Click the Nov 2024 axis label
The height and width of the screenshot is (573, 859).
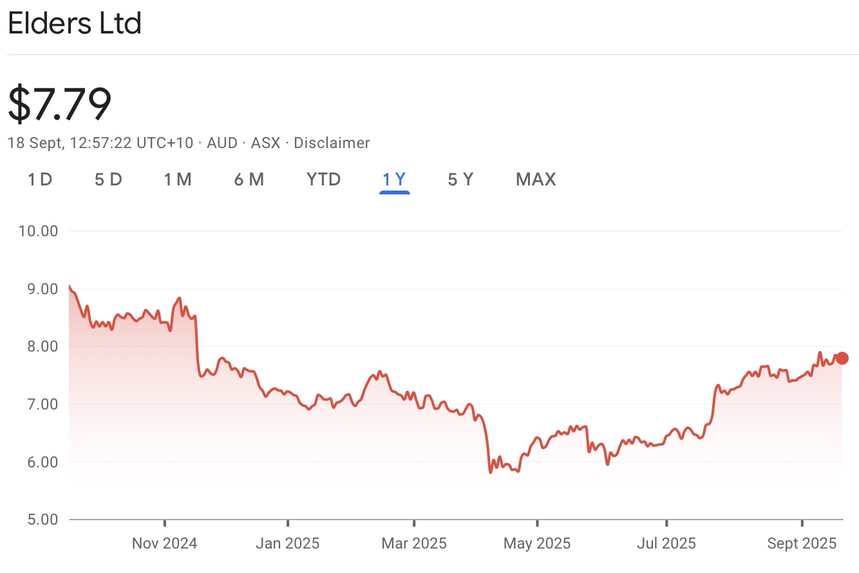point(164,544)
